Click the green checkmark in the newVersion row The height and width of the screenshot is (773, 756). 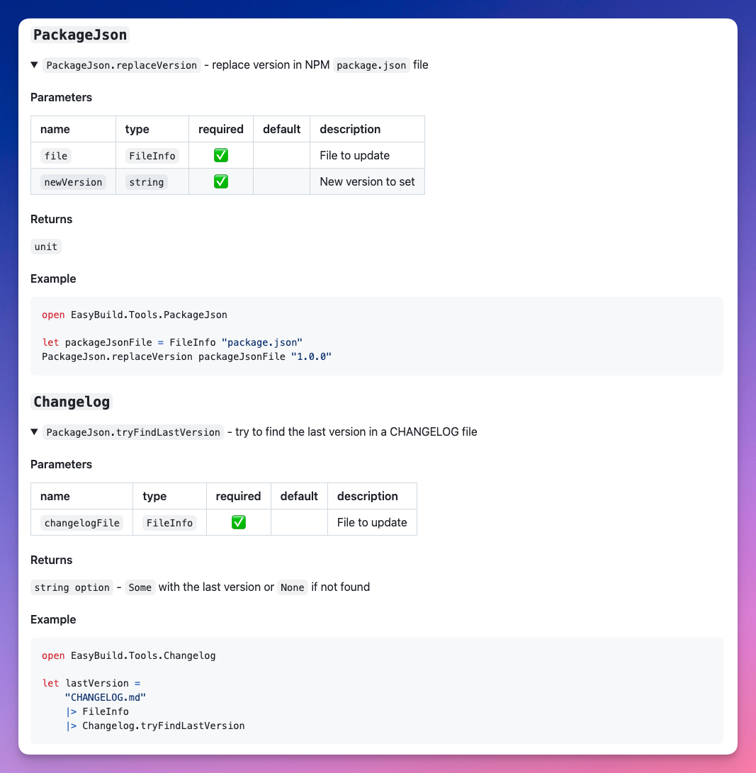click(x=221, y=181)
